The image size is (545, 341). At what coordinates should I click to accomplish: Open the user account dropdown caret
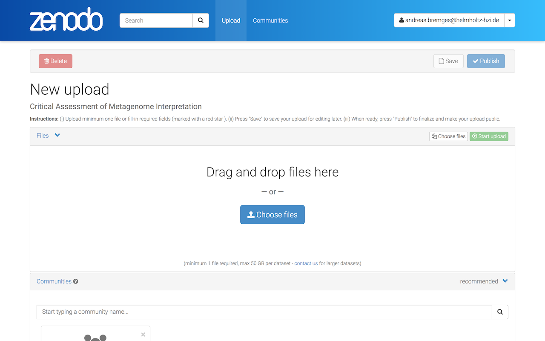click(x=510, y=20)
